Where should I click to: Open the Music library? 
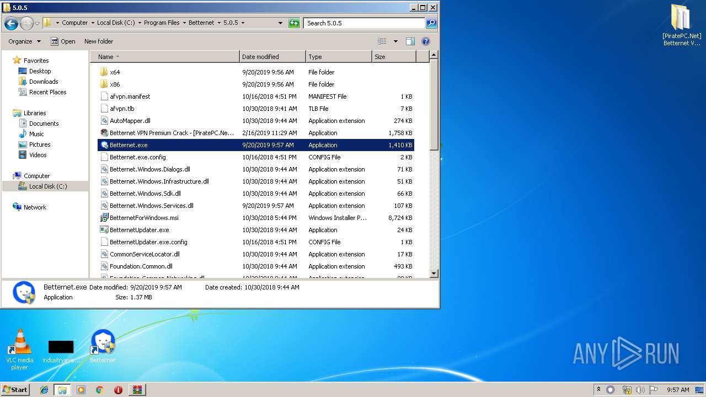[x=36, y=134]
